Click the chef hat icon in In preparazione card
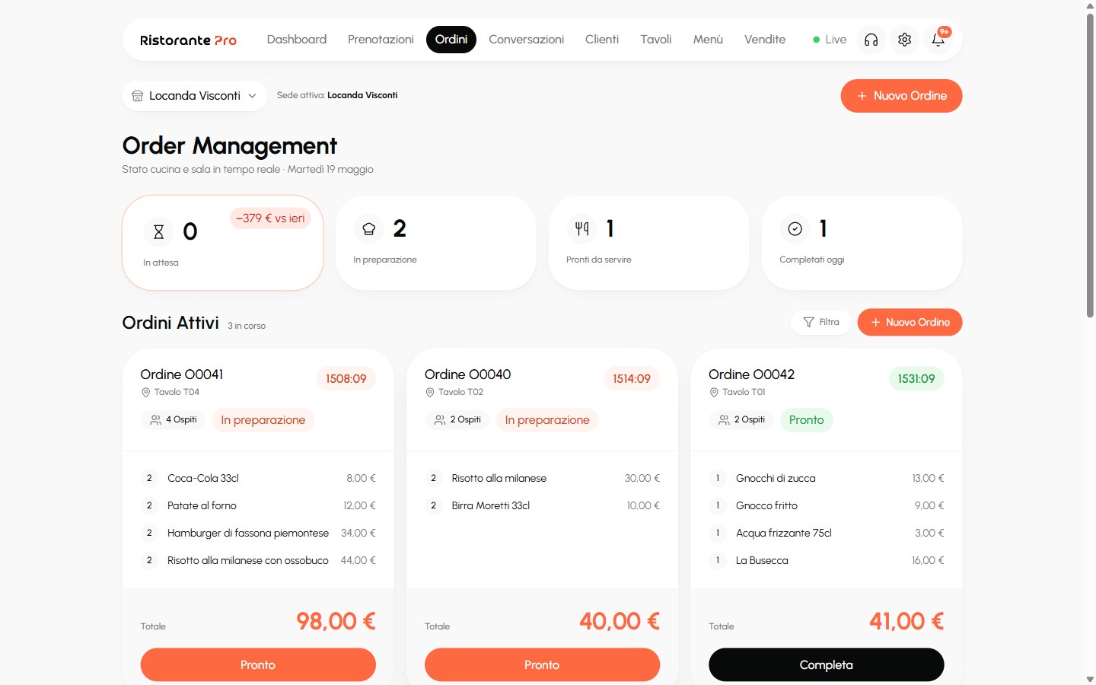 pos(368,228)
